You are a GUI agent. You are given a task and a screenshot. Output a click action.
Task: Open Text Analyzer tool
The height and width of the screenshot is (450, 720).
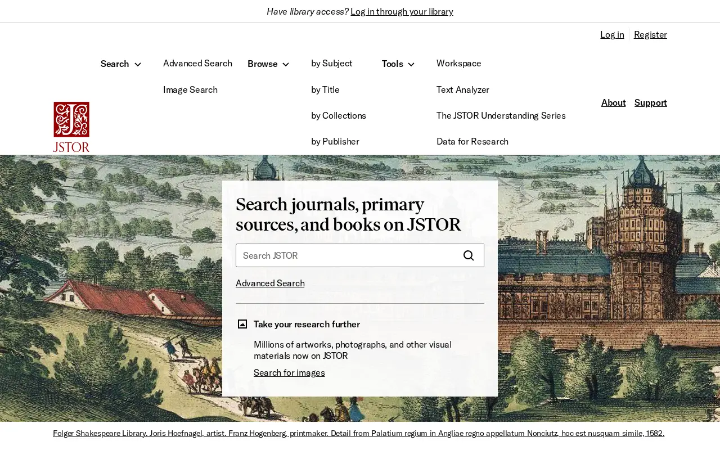click(x=463, y=89)
